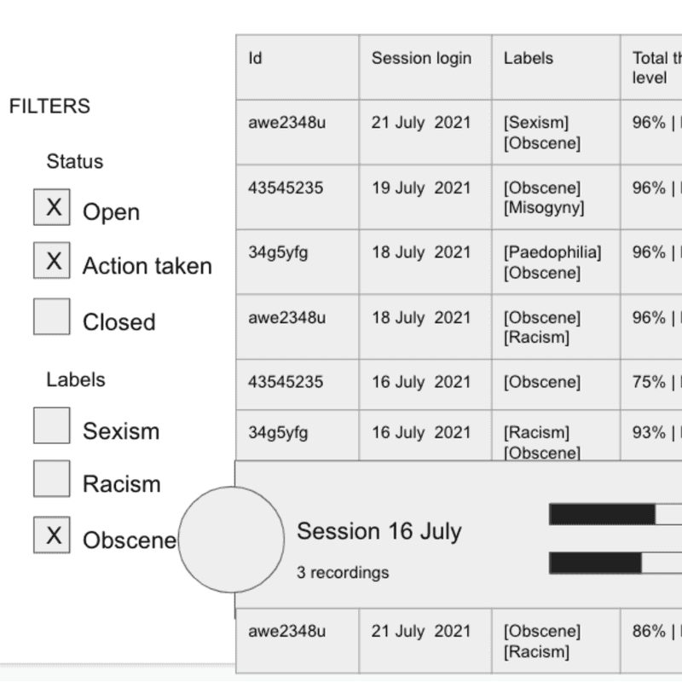Screen dimensions: 682x682
Task: Tick the Racism label checkbox
Action: click(x=52, y=478)
